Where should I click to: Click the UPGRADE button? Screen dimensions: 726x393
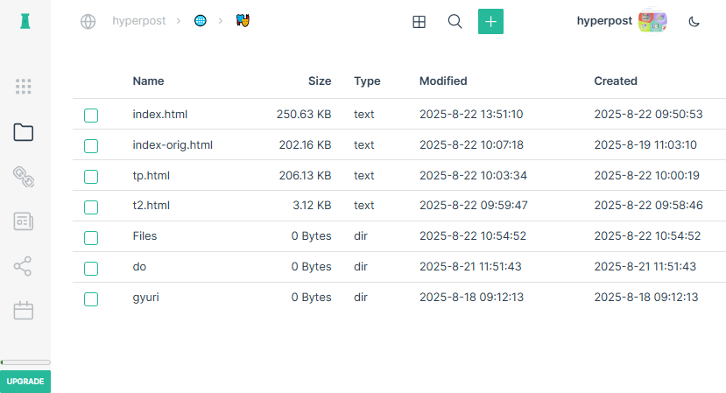click(25, 382)
